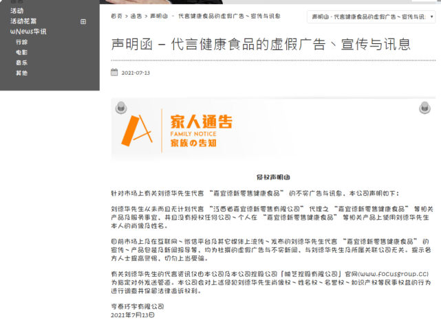This screenshot has height=331, width=441.
Task: Click the date text 2021-07-23
Action: pos(136,73)
